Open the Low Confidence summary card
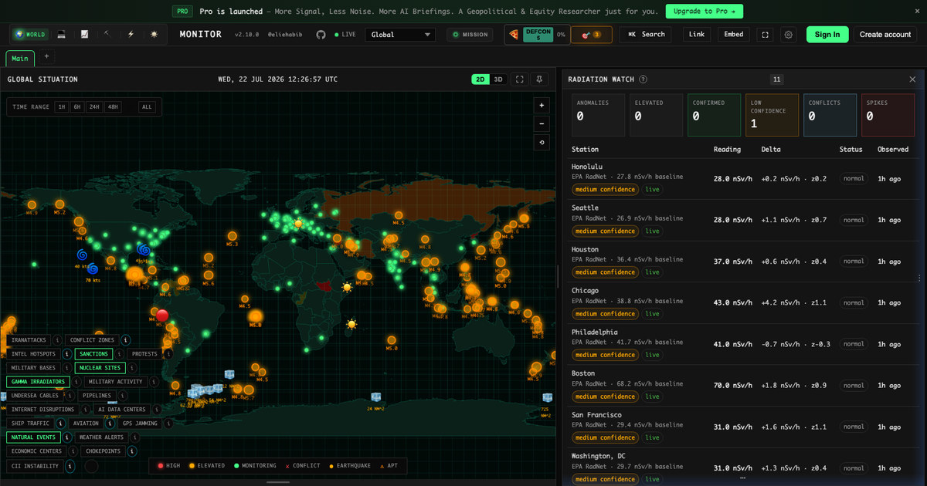Viewport: 927px width, 486px height. [x=772, y=115]
